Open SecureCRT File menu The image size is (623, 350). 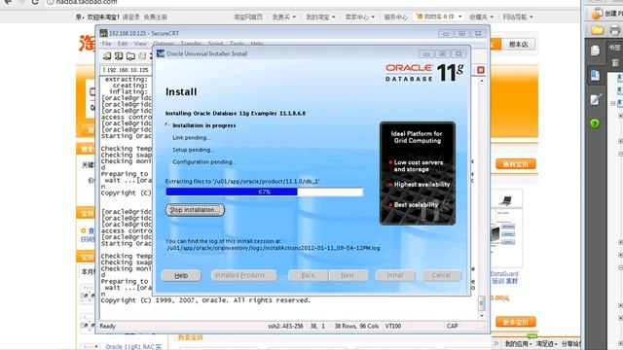106,44
